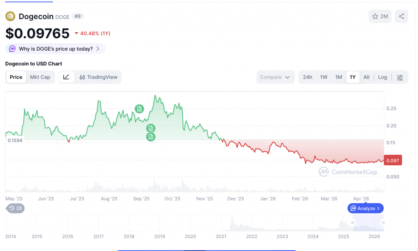Click the history clock badge showing 28
The image size is (418, 251).
tap(15, 208)
